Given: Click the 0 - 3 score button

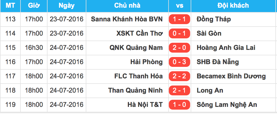Looking at the screenshot, I should 179,62.
